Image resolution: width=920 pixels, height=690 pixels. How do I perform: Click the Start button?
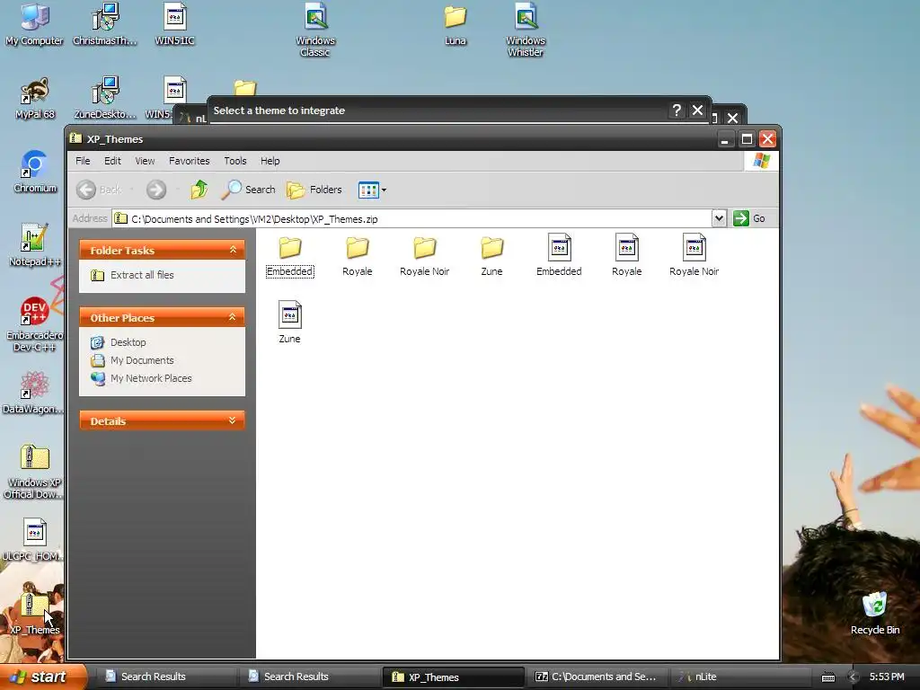click(42, 677)
